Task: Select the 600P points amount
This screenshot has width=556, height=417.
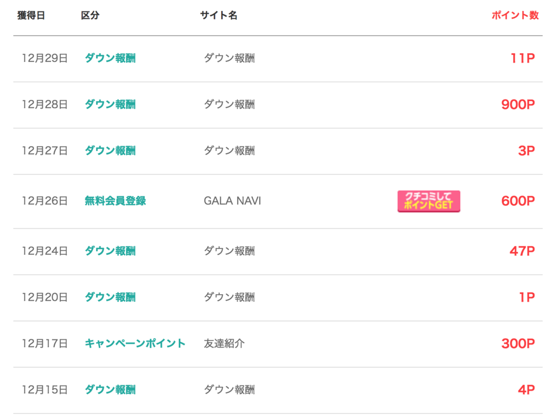Action: click(x=517, y=201)
